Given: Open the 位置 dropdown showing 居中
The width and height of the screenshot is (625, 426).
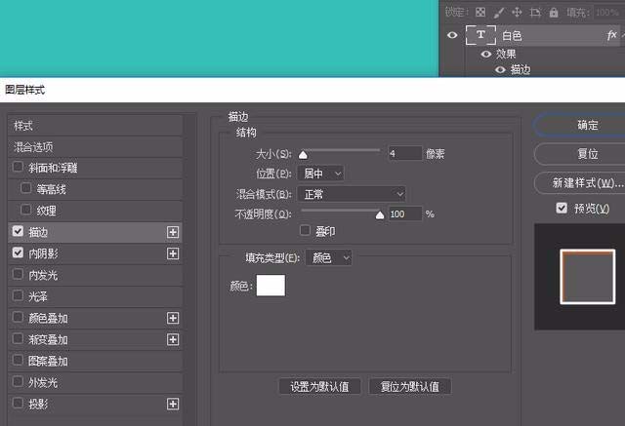Looking at the screenshot, I should pos(320,174).
